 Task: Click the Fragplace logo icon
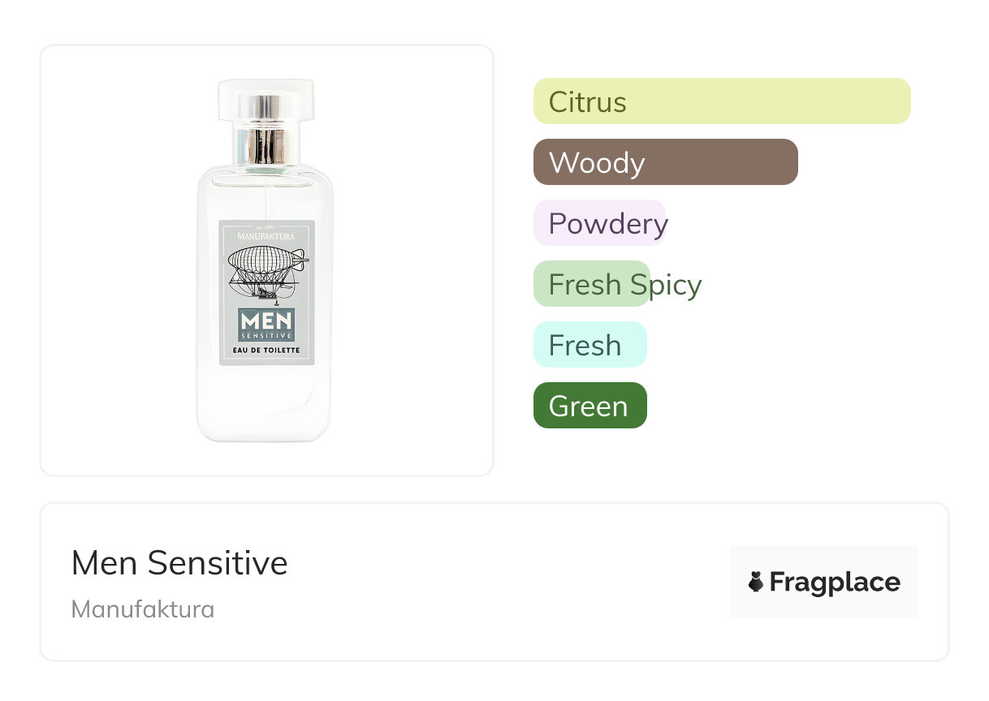[x=756, y=582]
